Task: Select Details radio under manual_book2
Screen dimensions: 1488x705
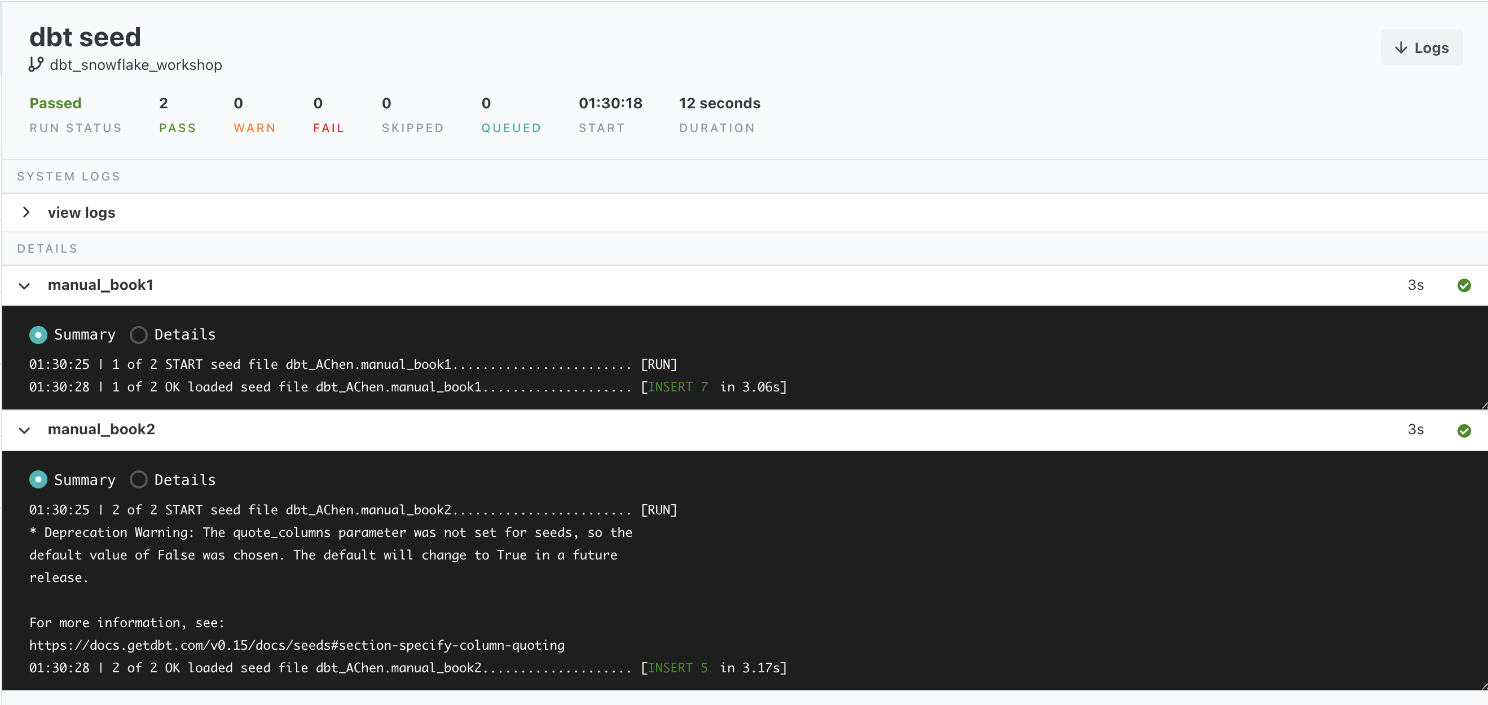Action: tap(138, 480)
